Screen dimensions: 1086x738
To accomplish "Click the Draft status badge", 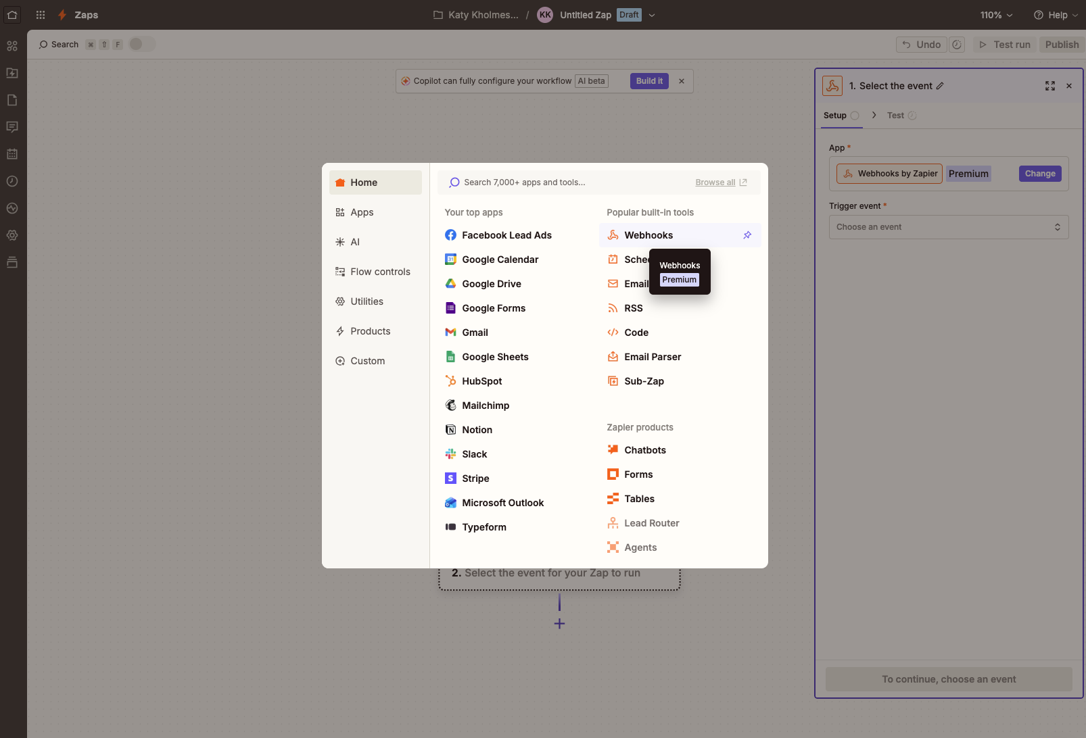I will pos(629,15).
